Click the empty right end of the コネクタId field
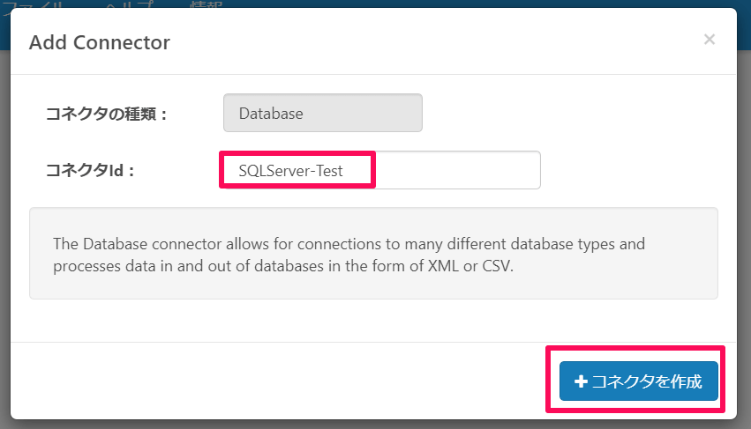The height and width of the screenshot is (429, 751). click(459, 170)
